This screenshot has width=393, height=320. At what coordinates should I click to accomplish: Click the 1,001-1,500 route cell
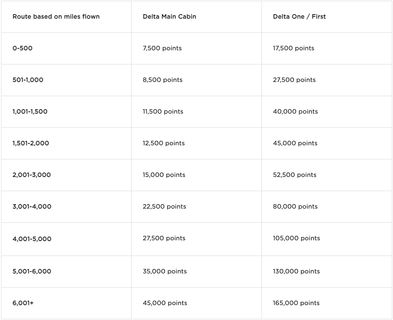pos(30,111)
